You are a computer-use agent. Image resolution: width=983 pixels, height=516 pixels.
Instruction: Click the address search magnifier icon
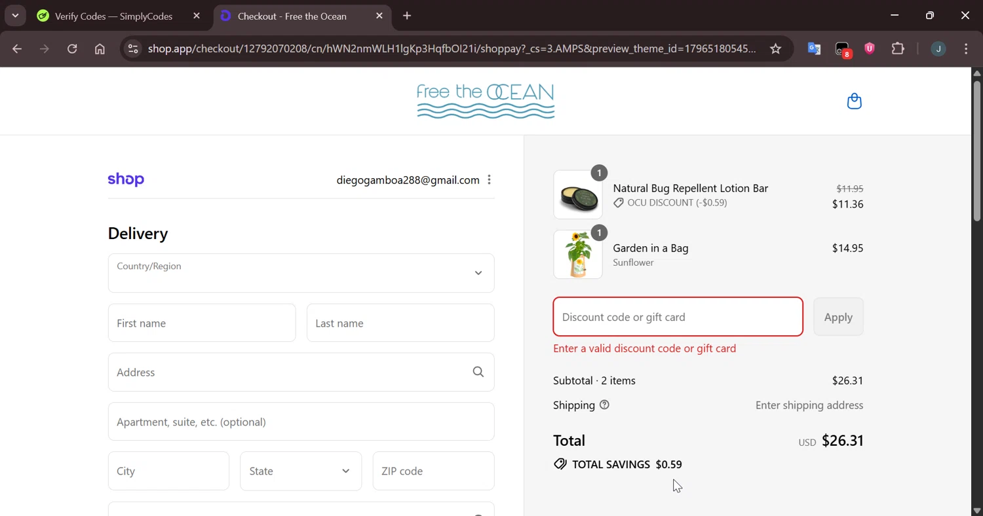point(478,372)
